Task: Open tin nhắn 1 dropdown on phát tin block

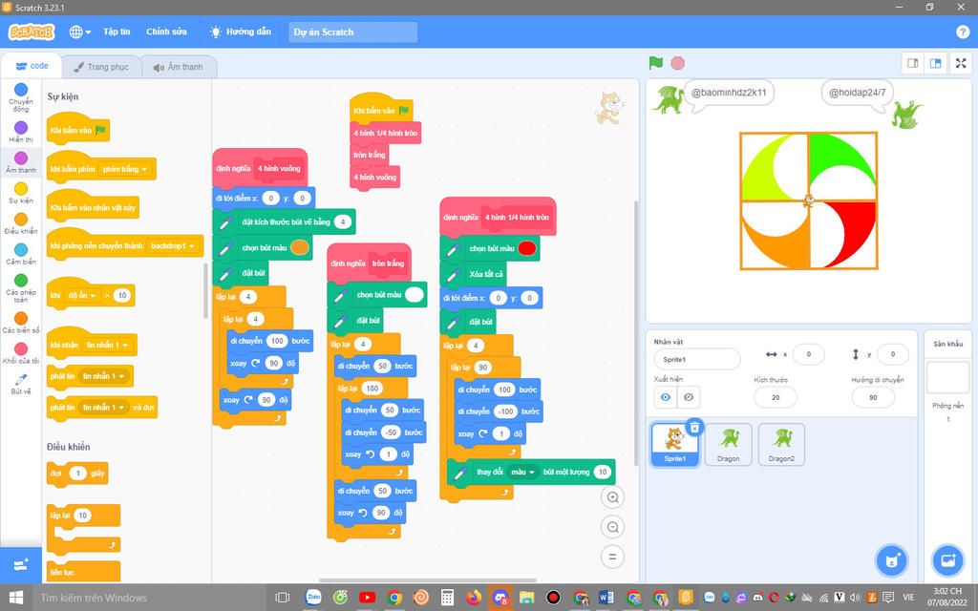Action: pos(103,376)
